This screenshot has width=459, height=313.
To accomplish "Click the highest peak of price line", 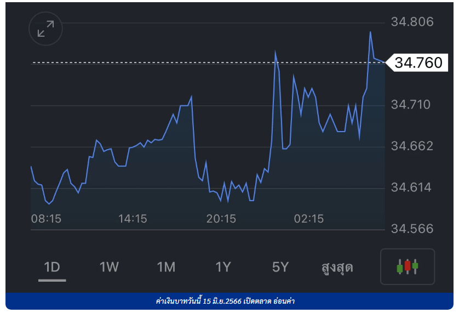I will [370, 32].
